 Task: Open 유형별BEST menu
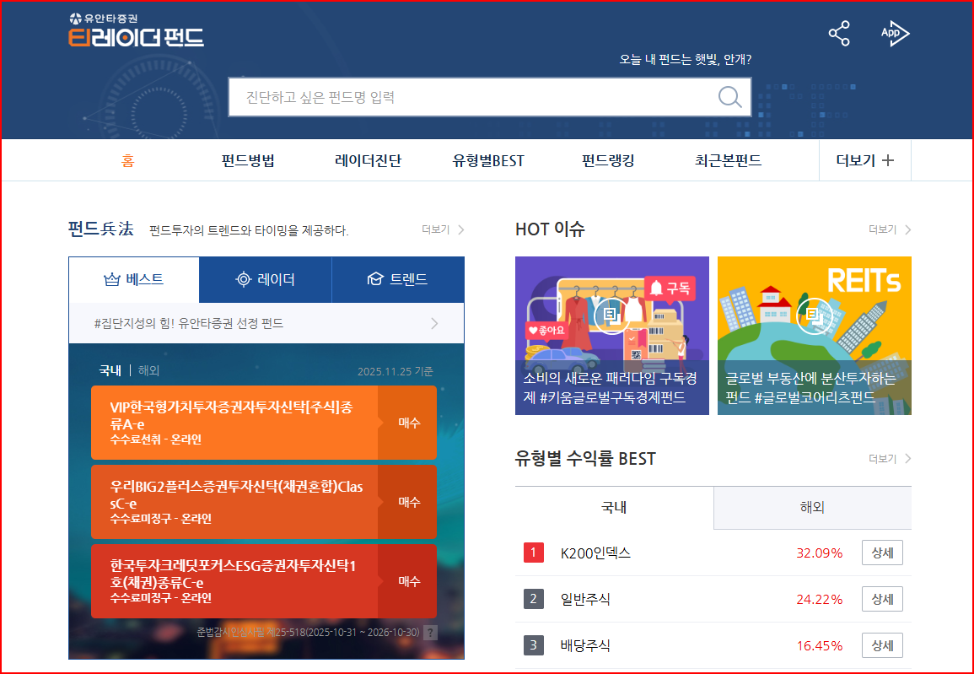click(488, 160)
